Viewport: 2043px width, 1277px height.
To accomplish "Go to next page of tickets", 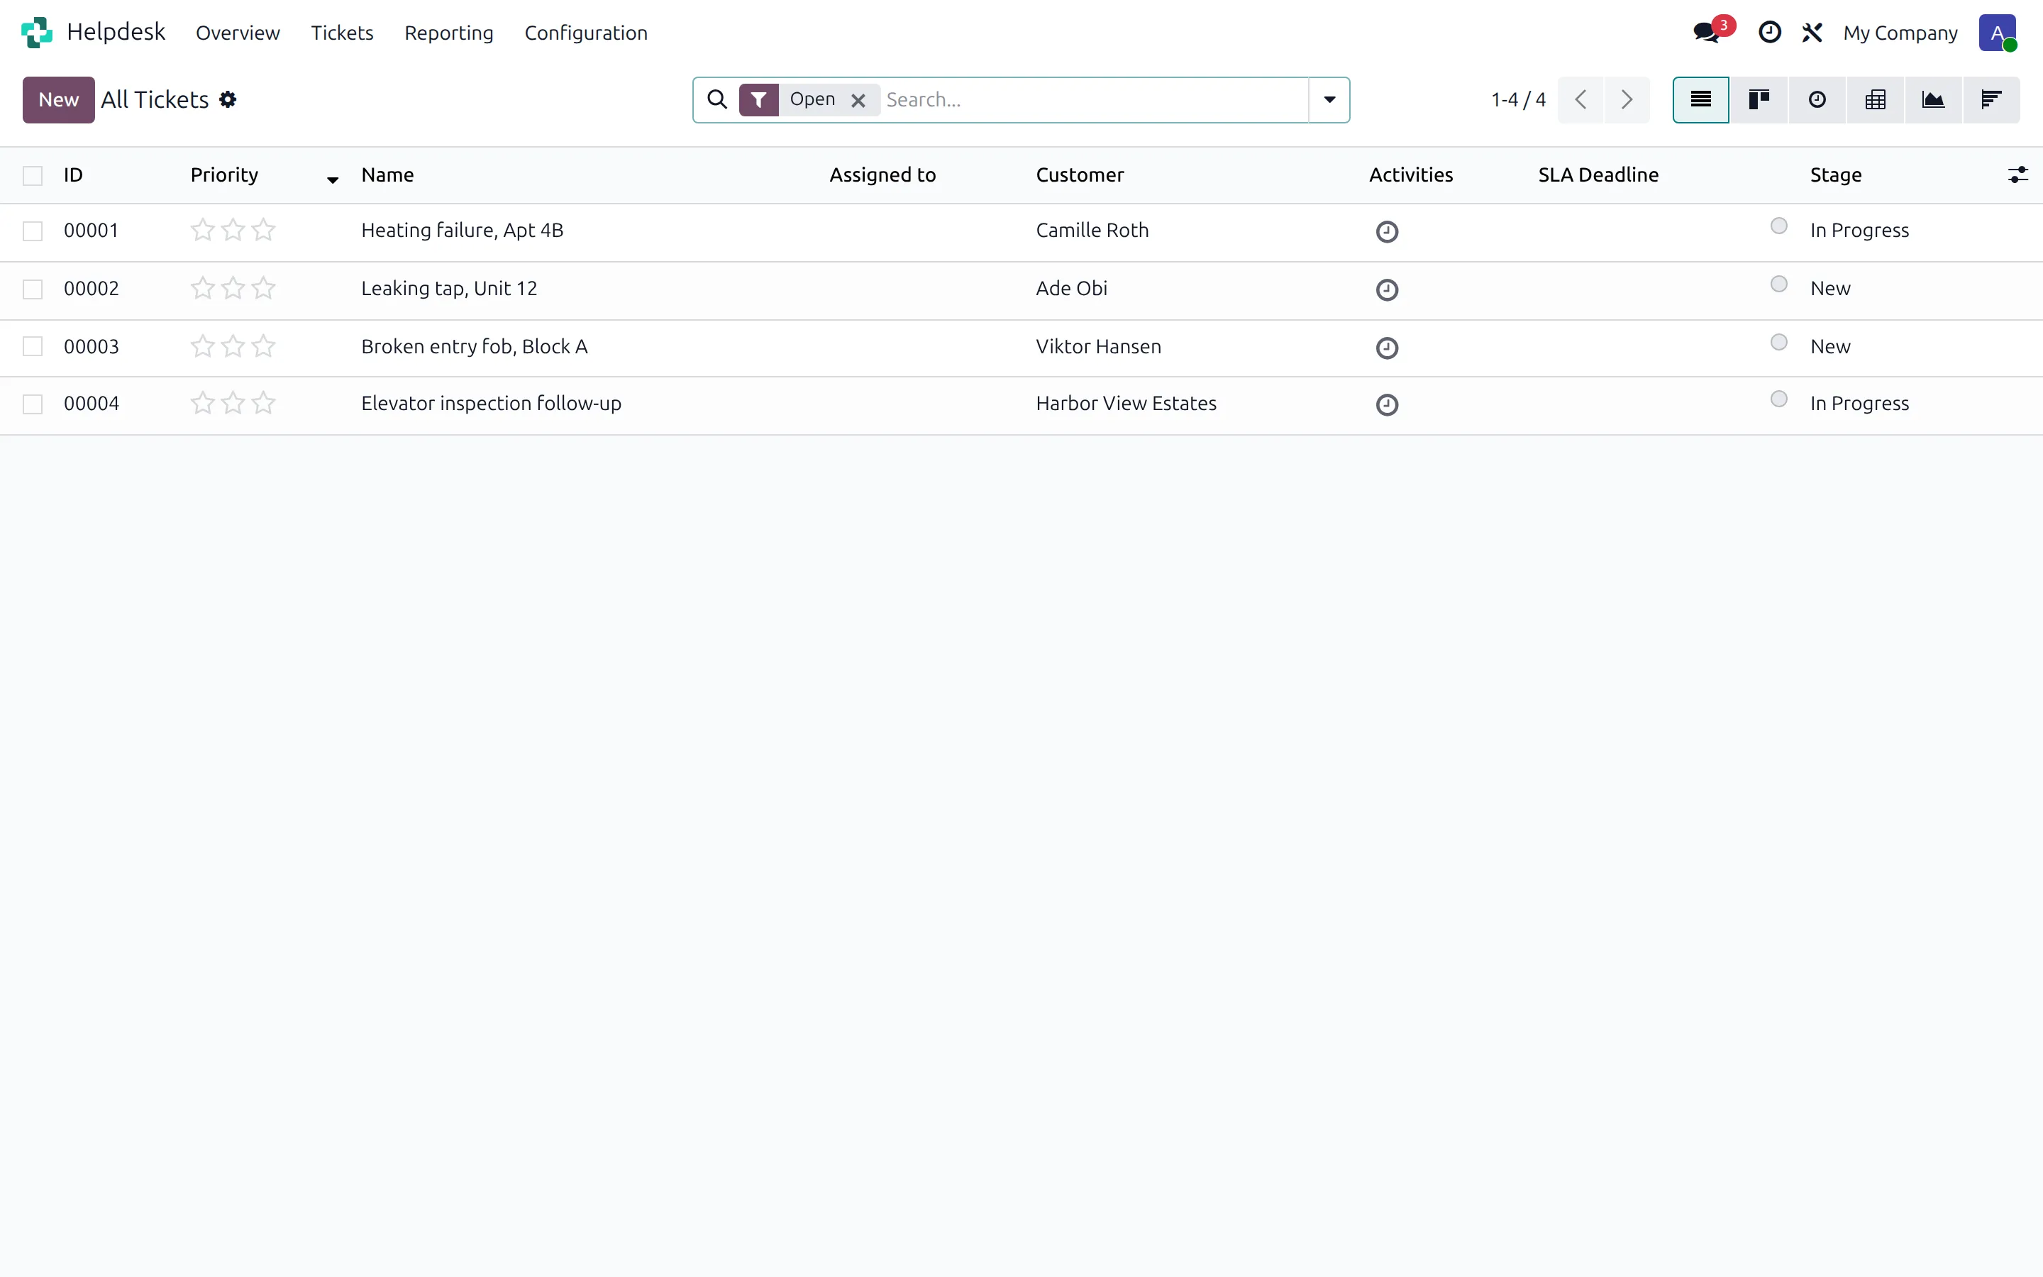I will [x=1627, y=99].
